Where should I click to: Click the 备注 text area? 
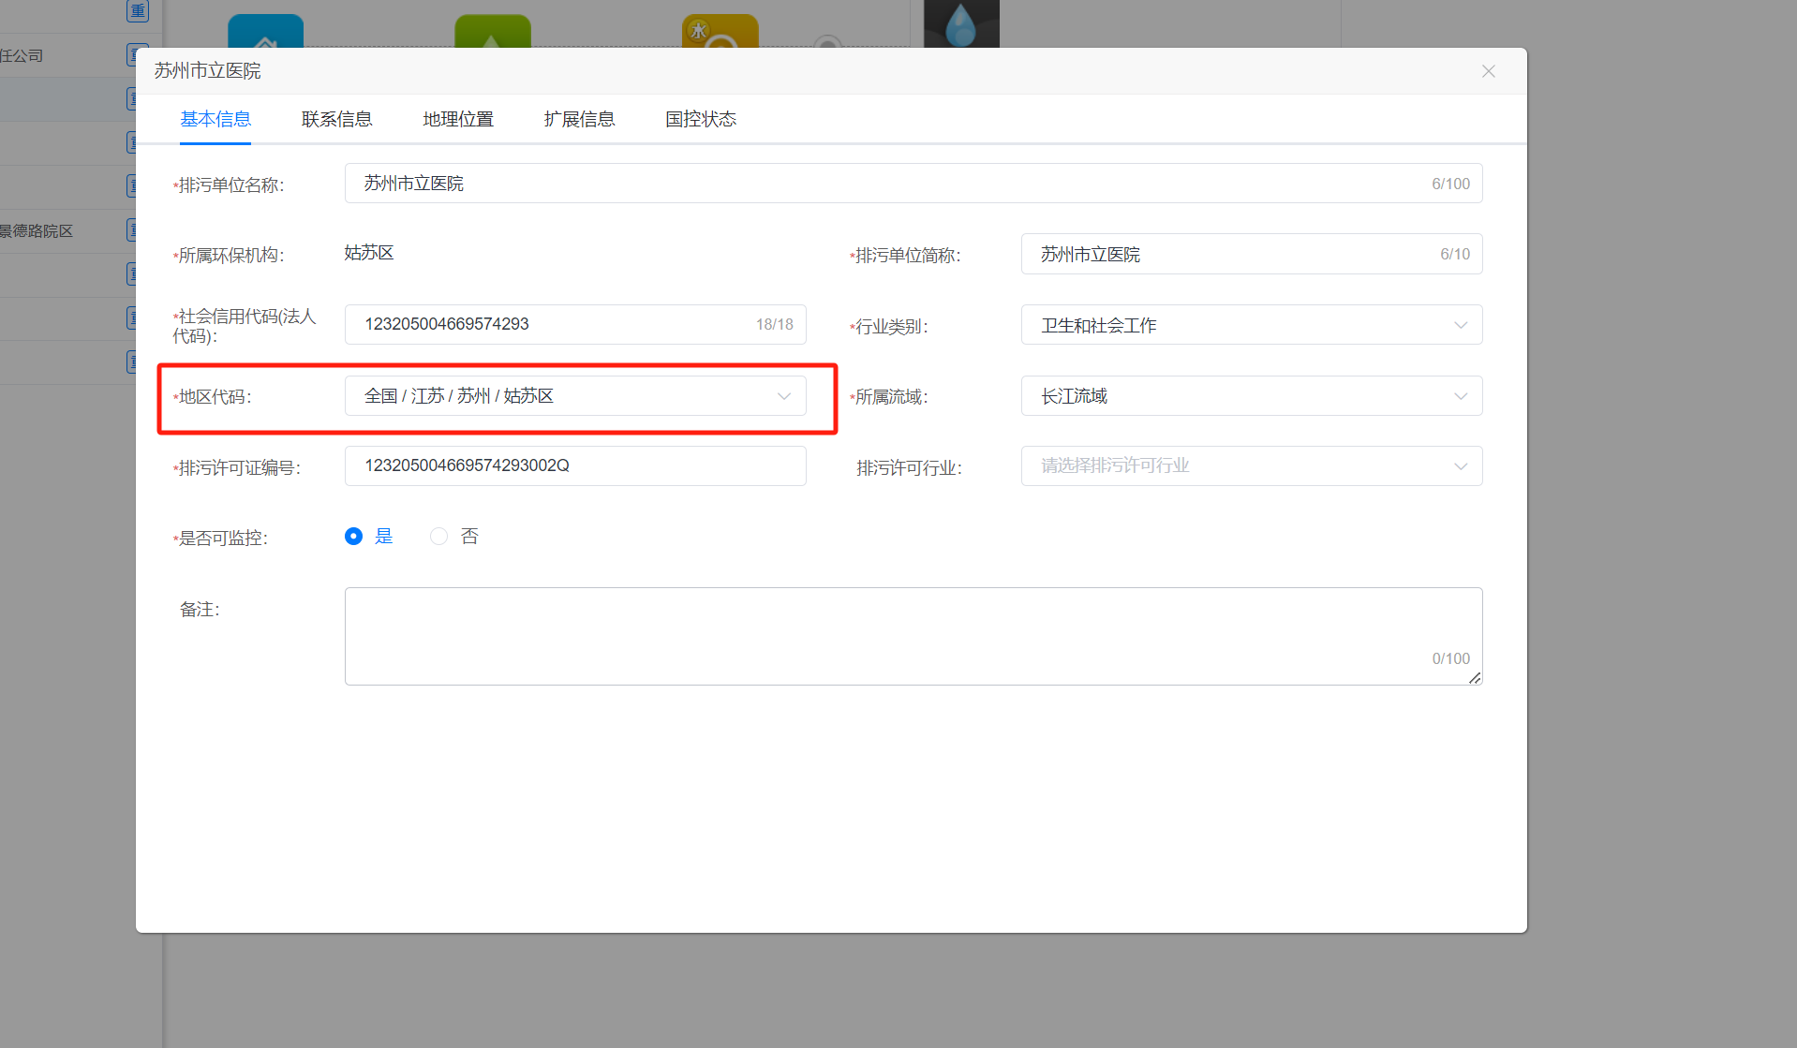pyautogui.click(x=913, y=636)
